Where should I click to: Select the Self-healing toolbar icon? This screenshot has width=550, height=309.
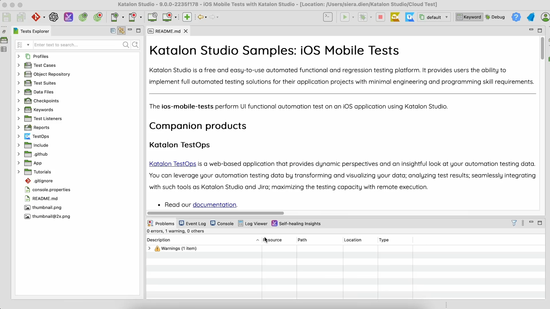(x=68, y=17)
